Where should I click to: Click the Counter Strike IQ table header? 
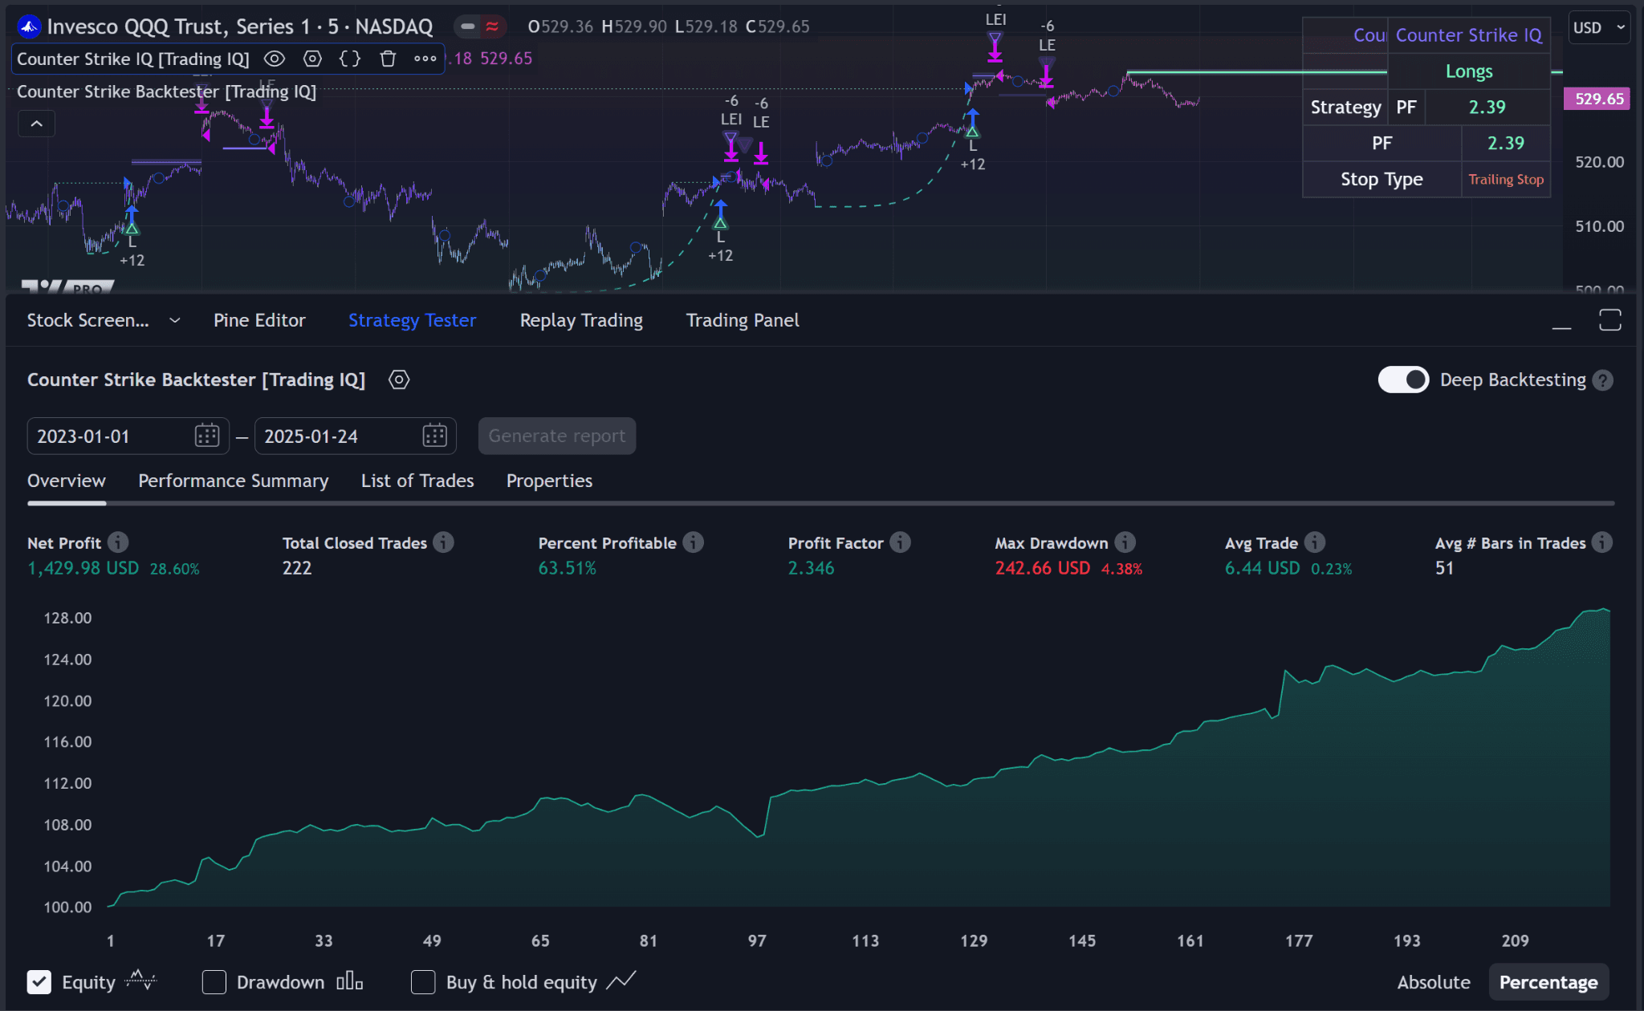pos(1468,35)
